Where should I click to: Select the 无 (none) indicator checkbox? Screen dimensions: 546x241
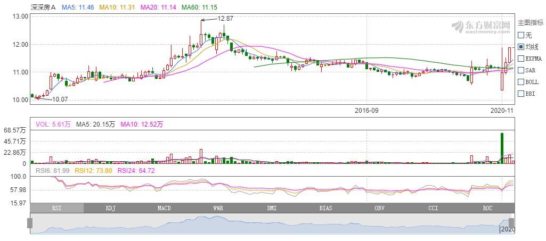point(521,35)
